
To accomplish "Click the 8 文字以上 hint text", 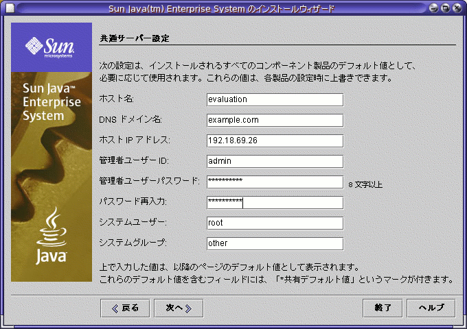I will coord(365,184).
